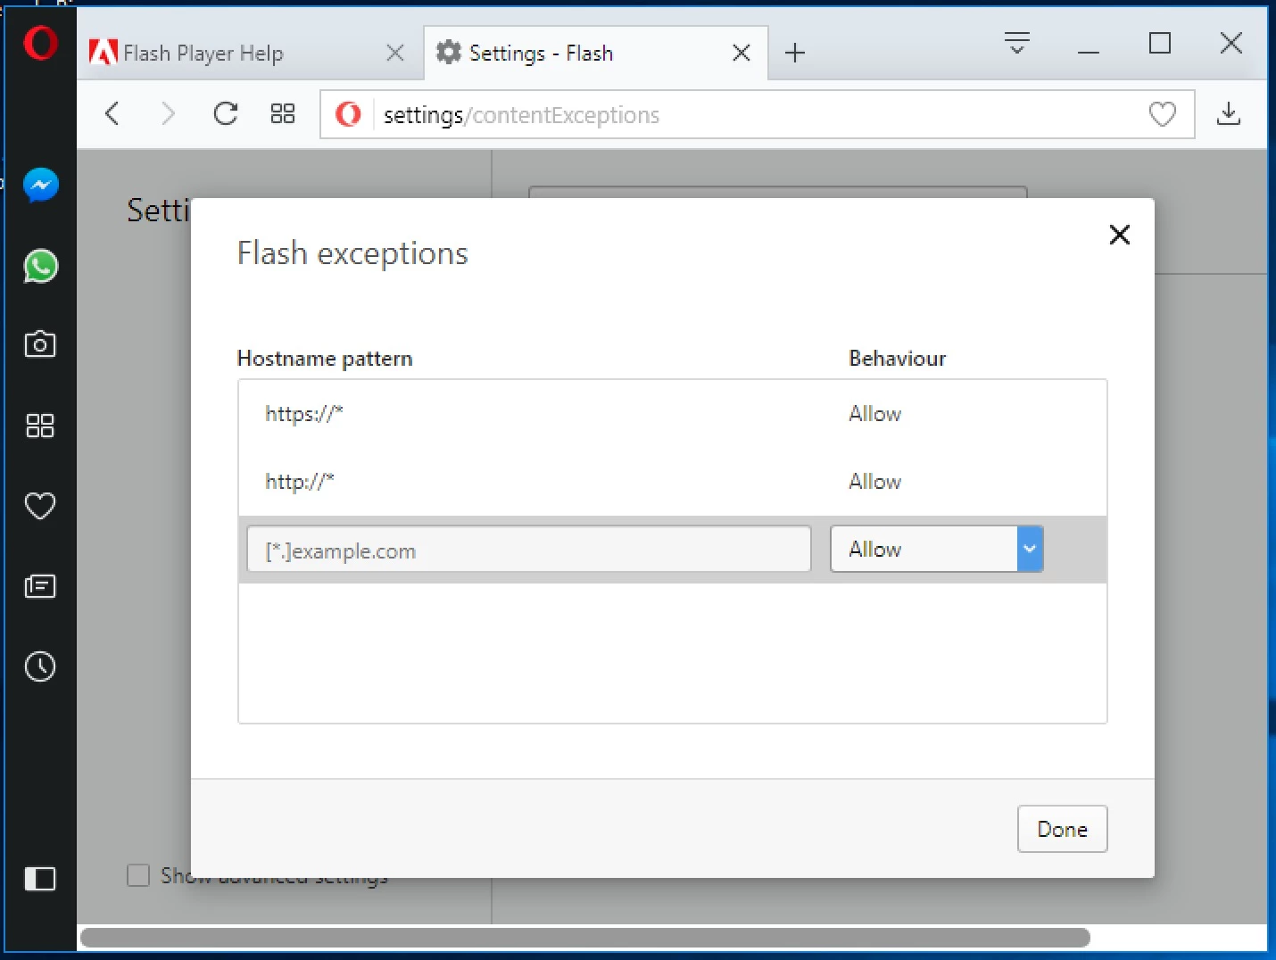This screenshot has height=960, width=1276.
Task: Open Facebook Messenger in the sidebar
Action: click(x=40, y=186)
